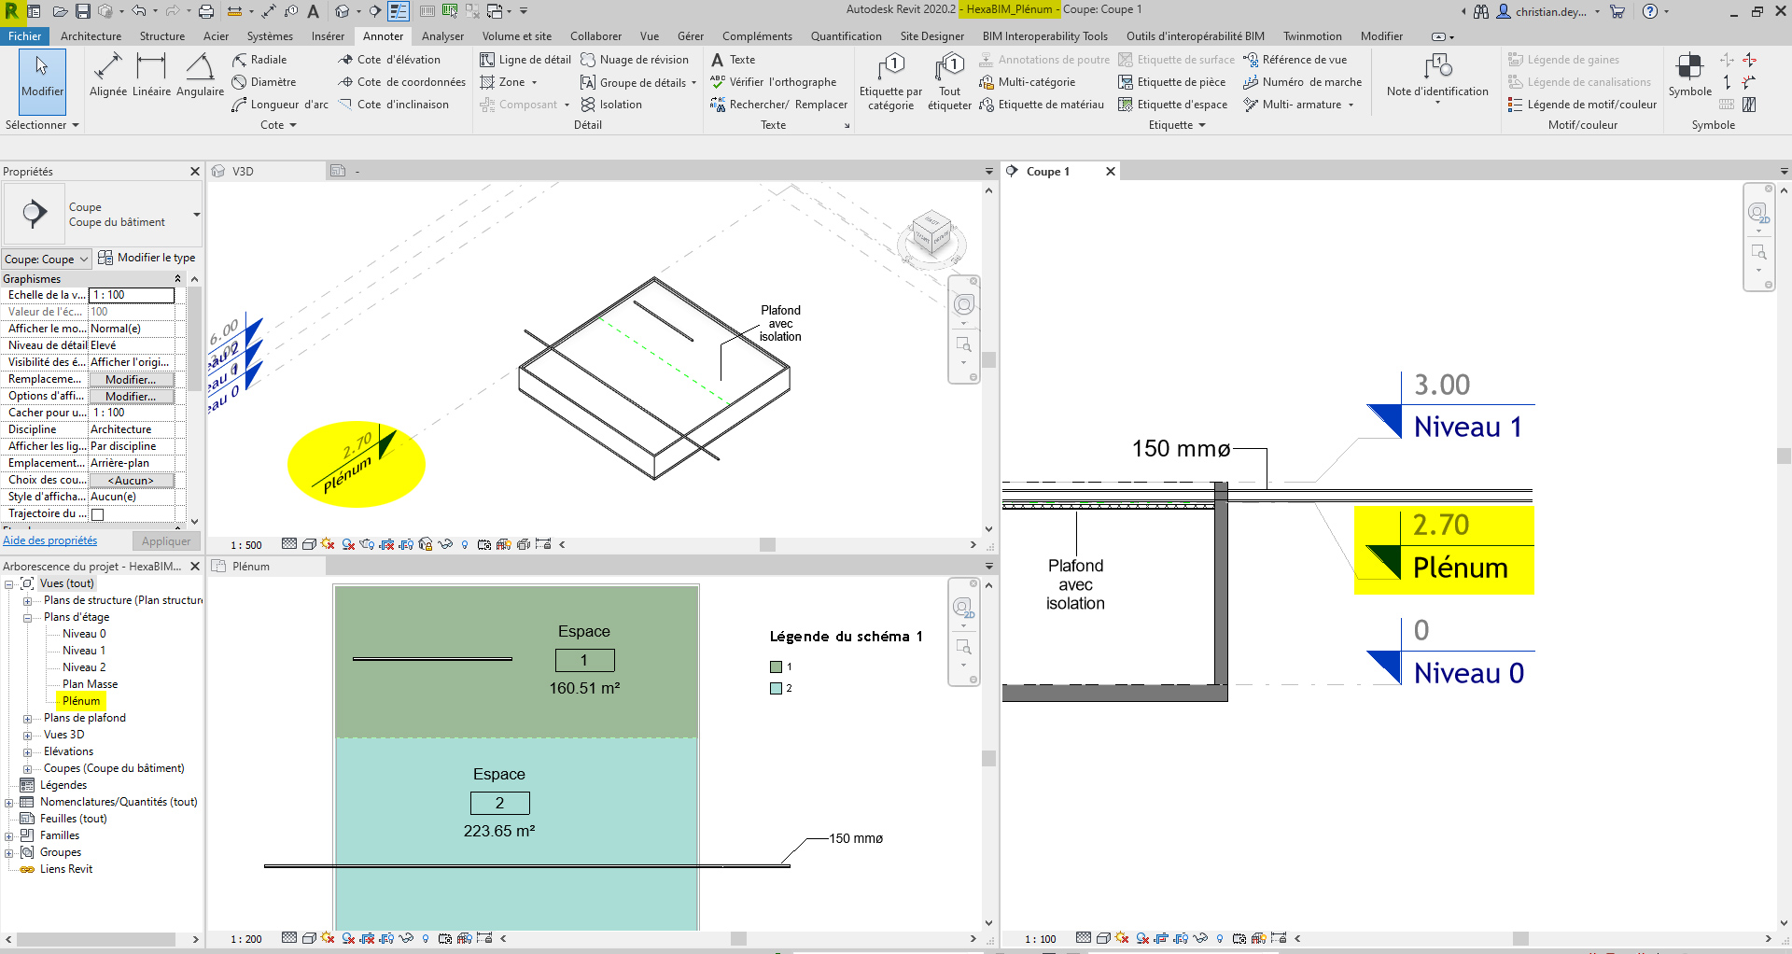Open the Aide des propriétés link
The width and height of the screenshot is (1792, 954).
click(50, 541)
